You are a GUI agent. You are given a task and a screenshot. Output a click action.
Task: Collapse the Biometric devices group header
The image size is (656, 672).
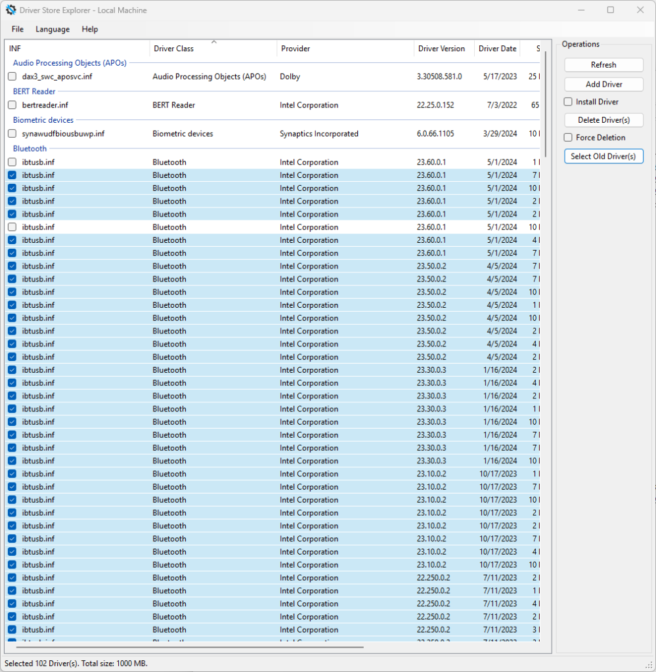43,120
